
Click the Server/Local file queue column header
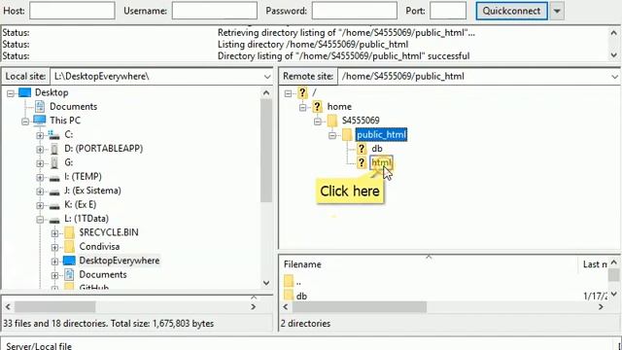click(x=39, y=346)
